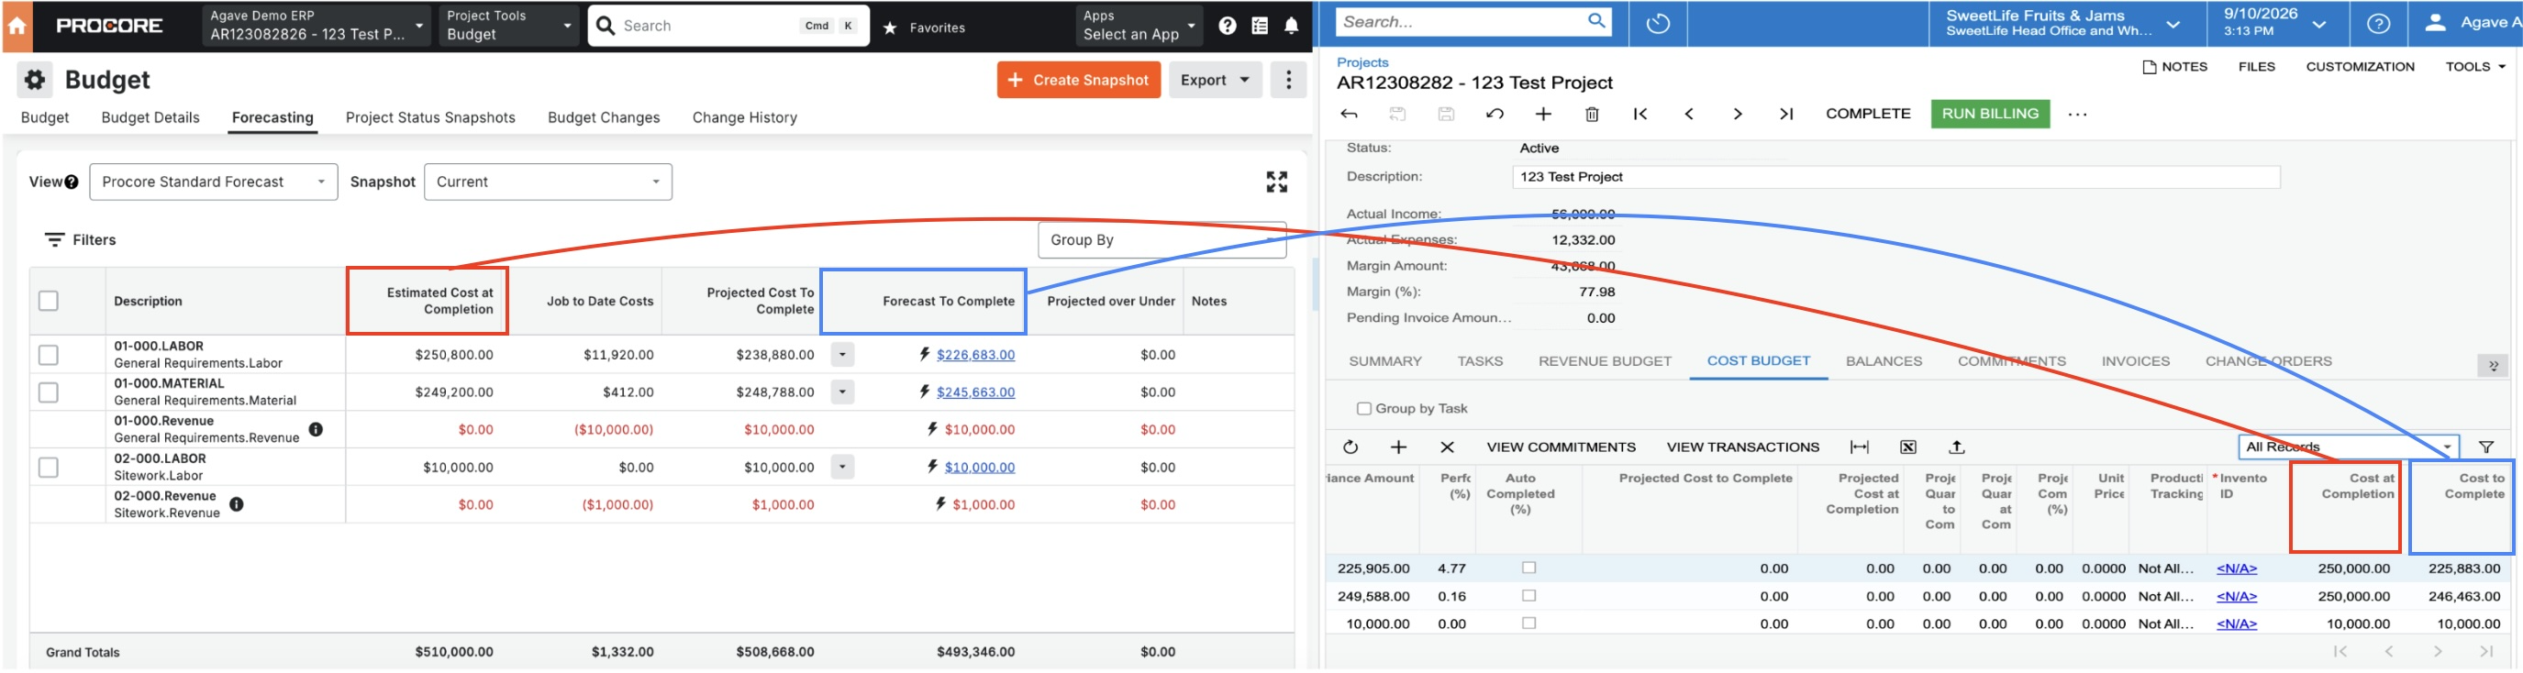Open the Filters control
2523x673 pixels.
coord(81,239)
